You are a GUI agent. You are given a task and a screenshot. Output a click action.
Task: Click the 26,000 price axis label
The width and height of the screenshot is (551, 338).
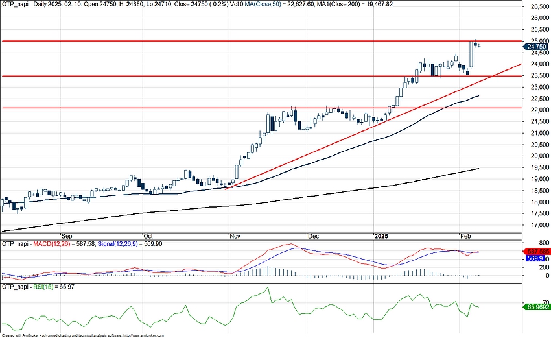pos(540,18)
